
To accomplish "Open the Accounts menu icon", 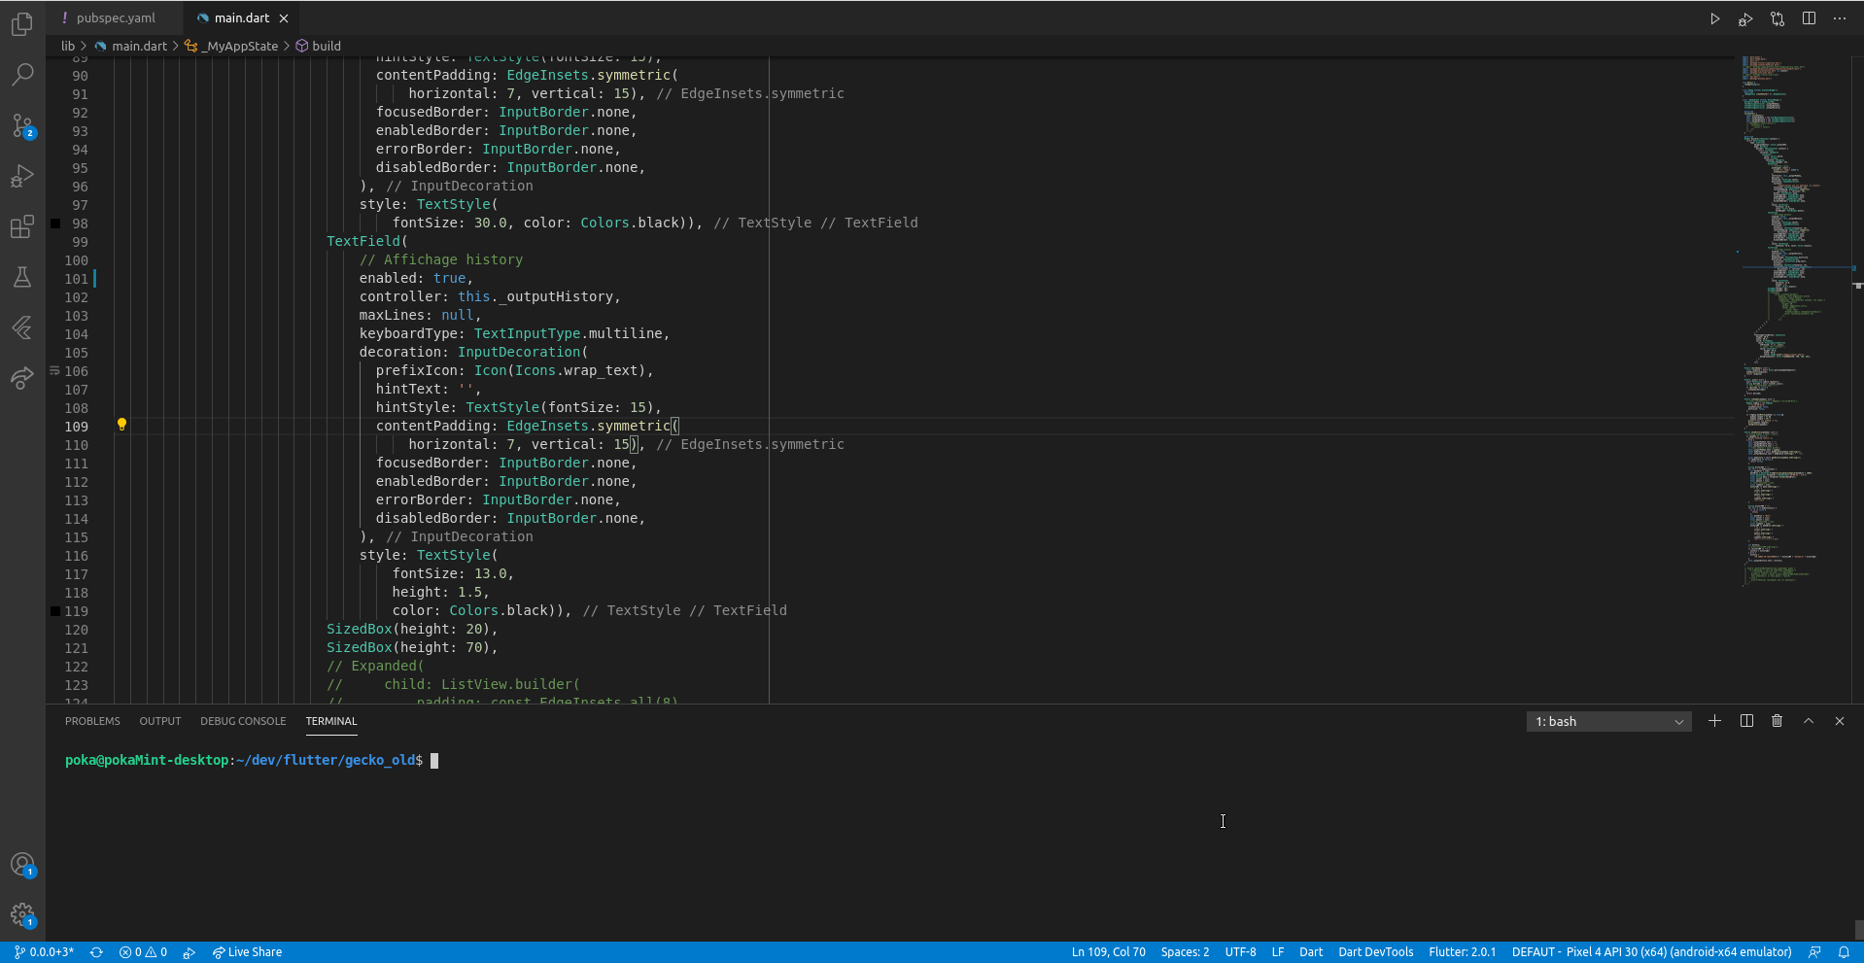I will pyautogui.click(x=22, y=865).
